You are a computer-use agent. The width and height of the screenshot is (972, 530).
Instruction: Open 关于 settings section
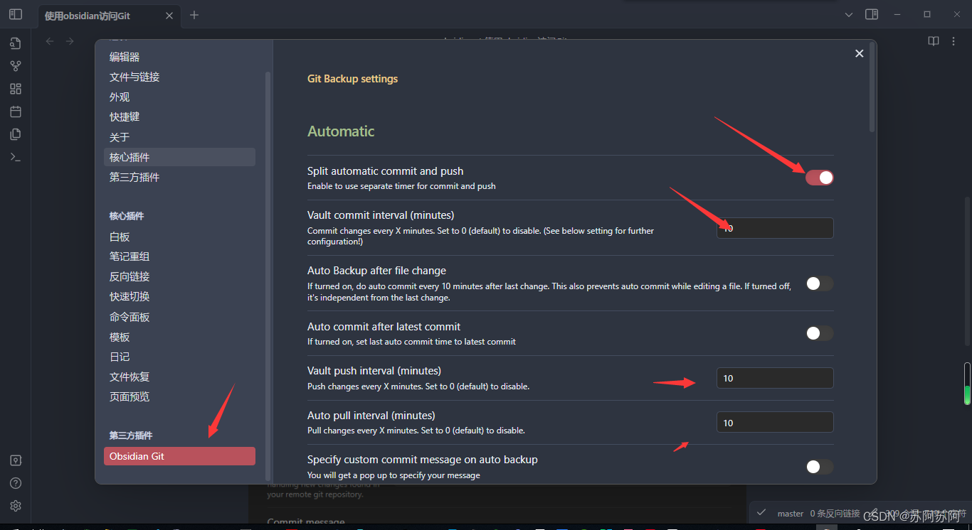[x=179, y=137]
